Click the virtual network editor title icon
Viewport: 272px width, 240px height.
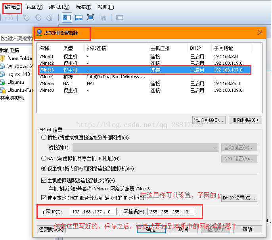pyautogui.click(x=39, y=33)
